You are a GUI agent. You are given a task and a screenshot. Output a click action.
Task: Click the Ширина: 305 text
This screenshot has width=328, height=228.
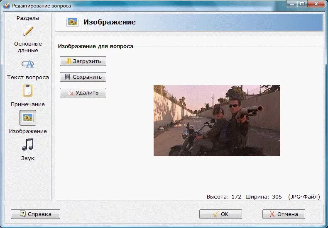pos(263,196)
